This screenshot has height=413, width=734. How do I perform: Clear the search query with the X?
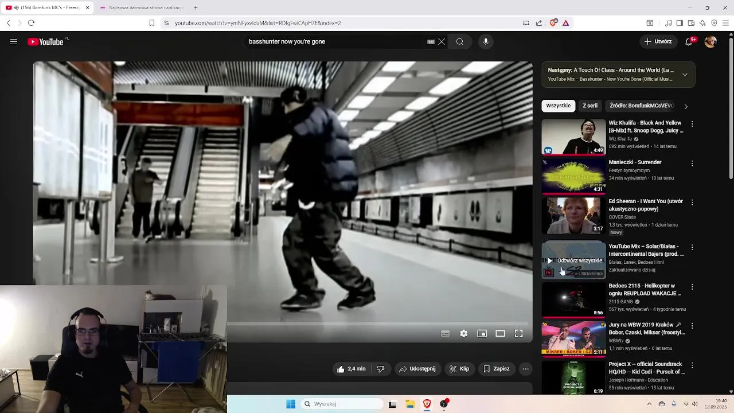(x=442, y=42)
